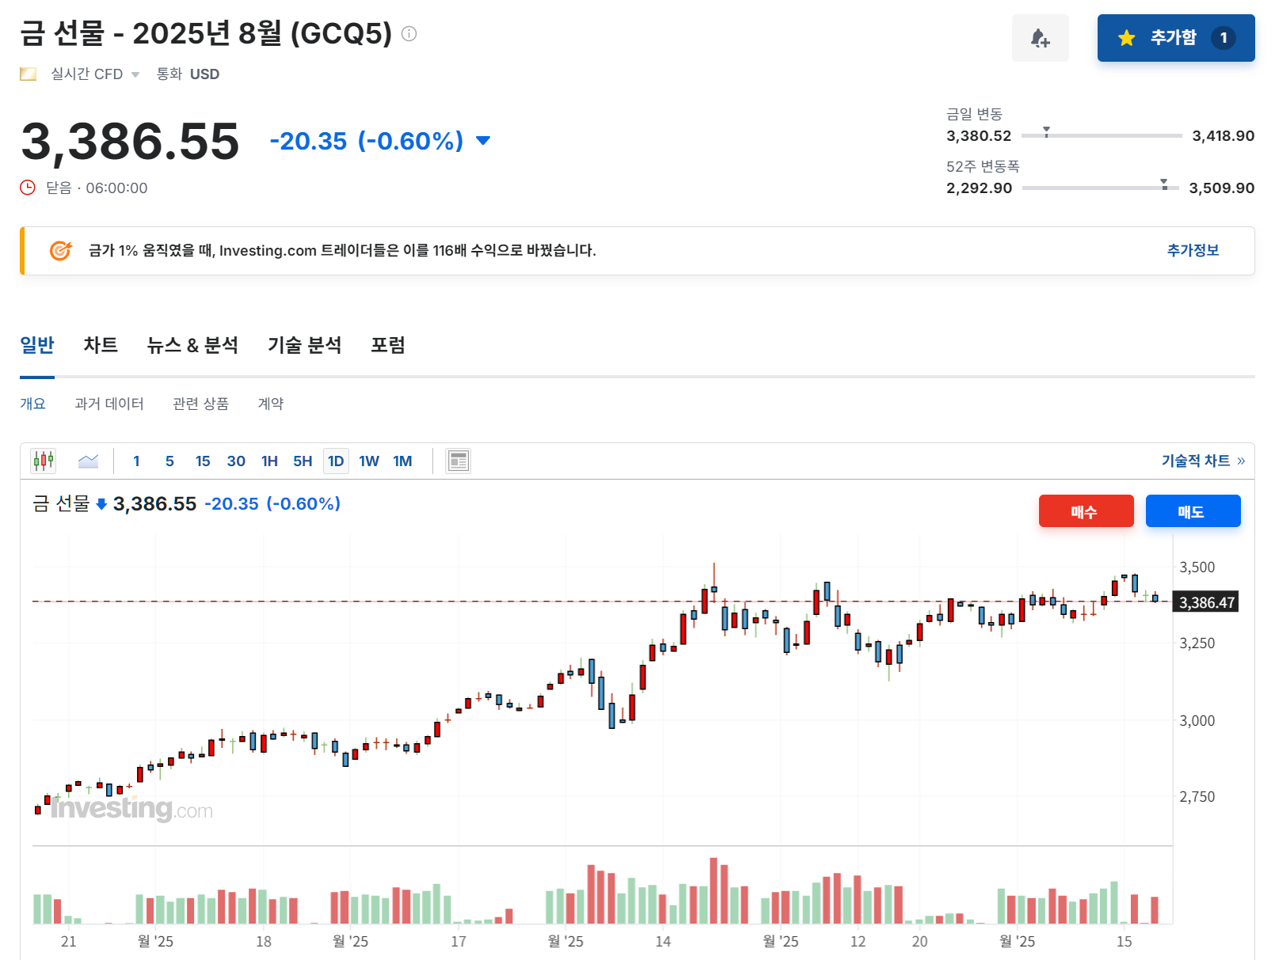Viewport: 1275px width, 960px height.
Task: Expand 기술적 차트 via its chevron
Action: tap(1242, 461)
